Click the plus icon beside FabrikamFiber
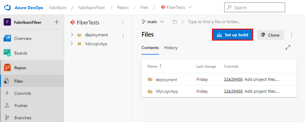This screenshot has width=305, height=122. click(x=56, y=22)
